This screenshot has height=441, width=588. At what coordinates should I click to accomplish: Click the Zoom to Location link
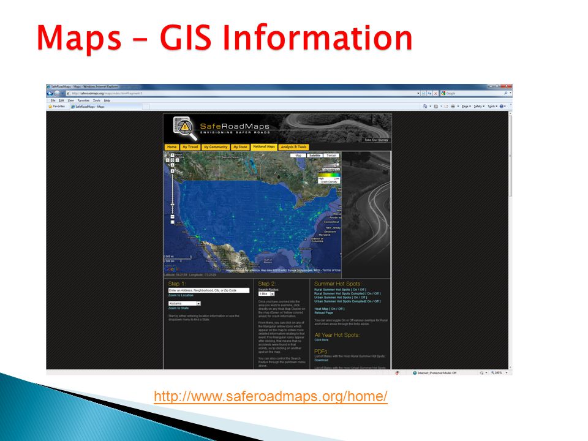181,295
